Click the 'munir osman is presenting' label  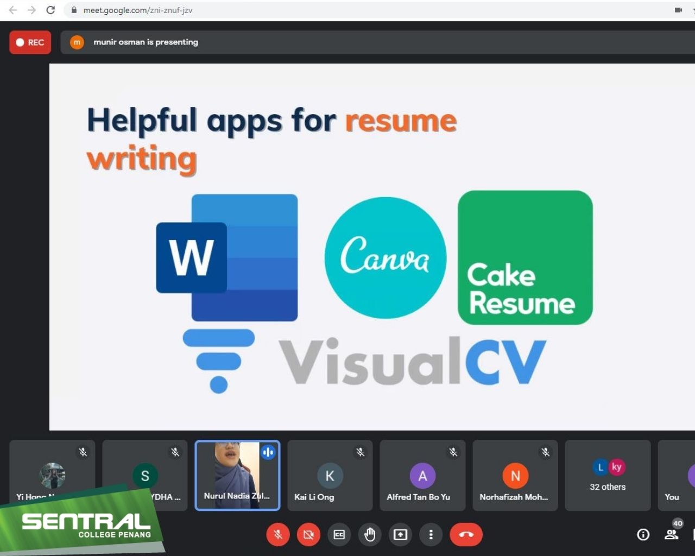[146, 42]
